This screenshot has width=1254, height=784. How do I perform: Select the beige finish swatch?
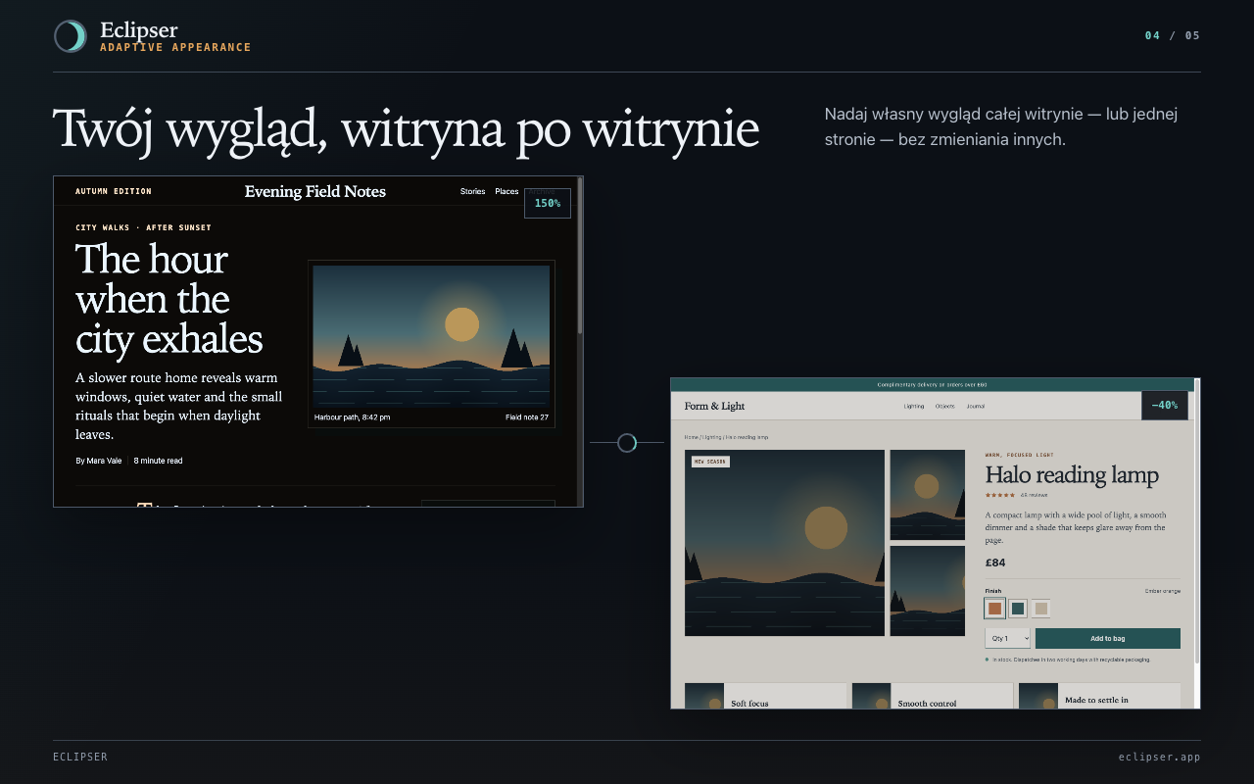tap(1041, 609)
